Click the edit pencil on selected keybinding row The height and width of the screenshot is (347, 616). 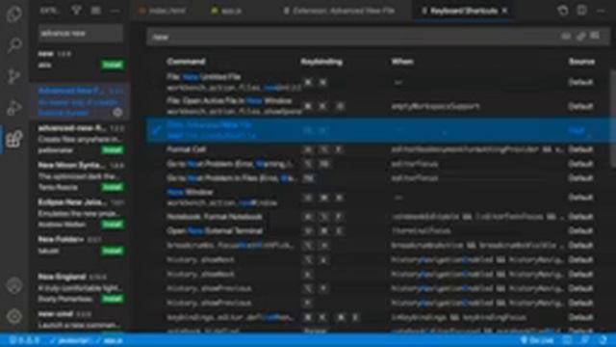(x=156, y=130)
